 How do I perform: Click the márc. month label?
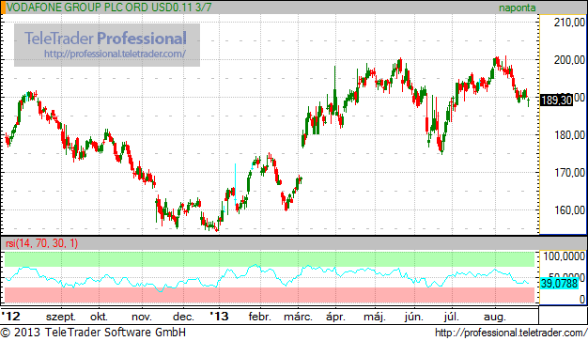click(298, 317)
